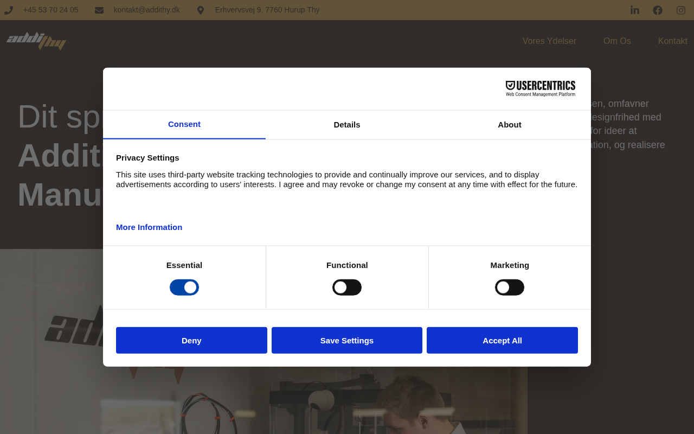Viewport: 694px width, 434px height.
Task: Open Kontakt menu item
Action: click(673, 41)
